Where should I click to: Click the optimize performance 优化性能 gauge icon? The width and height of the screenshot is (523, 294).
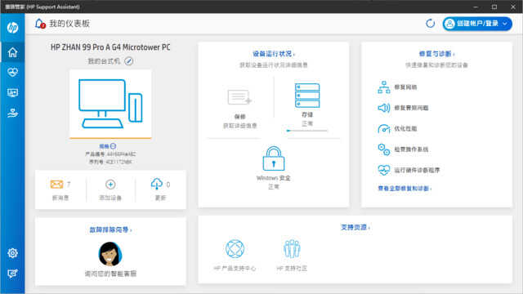pos(384,129)
